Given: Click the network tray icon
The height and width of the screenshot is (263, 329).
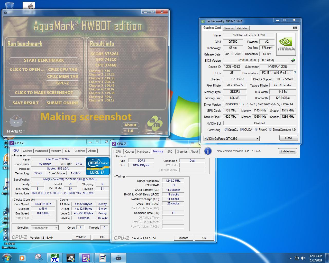Looking at the screenshot, I should [297, 258].
